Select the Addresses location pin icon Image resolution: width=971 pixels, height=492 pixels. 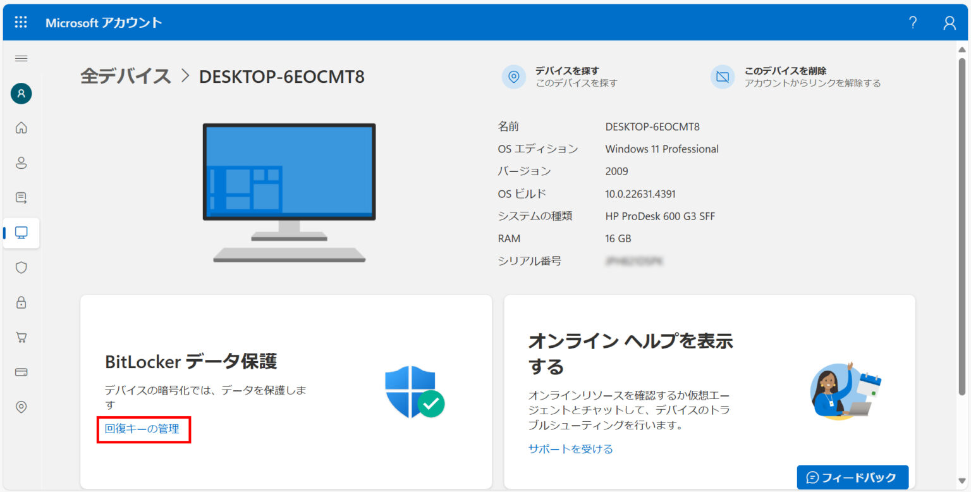point(21,407)
